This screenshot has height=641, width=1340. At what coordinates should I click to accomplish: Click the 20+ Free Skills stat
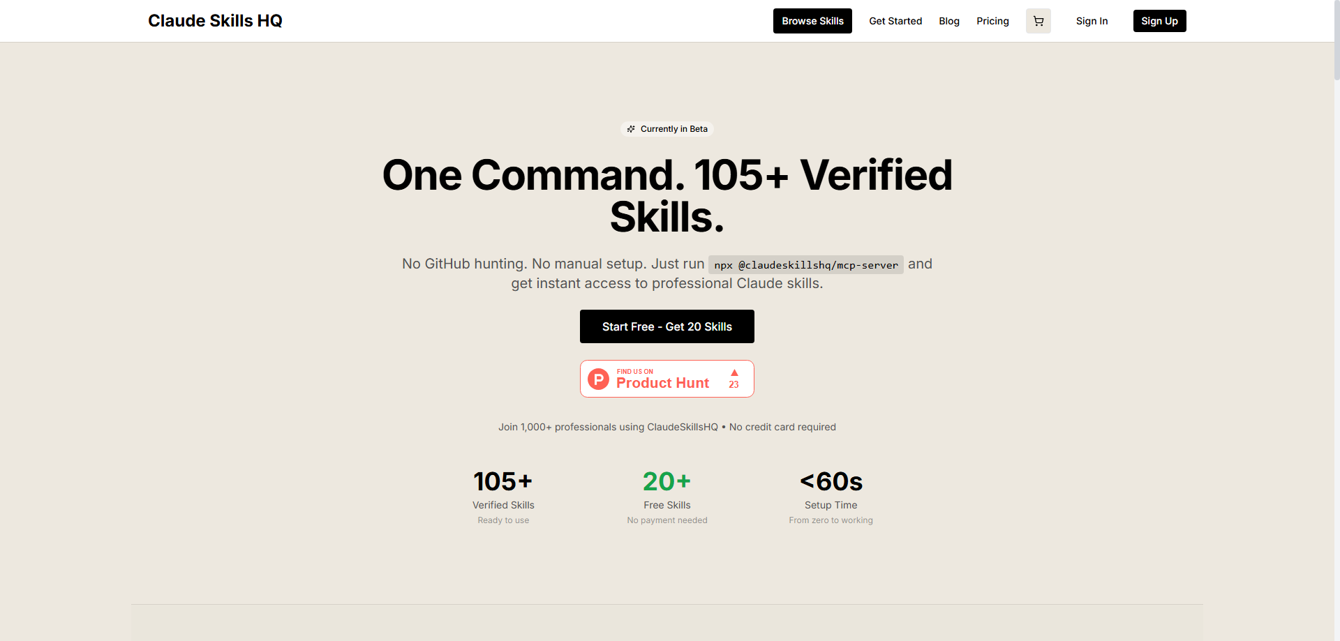pyautogui.click(x=667, y=495)
